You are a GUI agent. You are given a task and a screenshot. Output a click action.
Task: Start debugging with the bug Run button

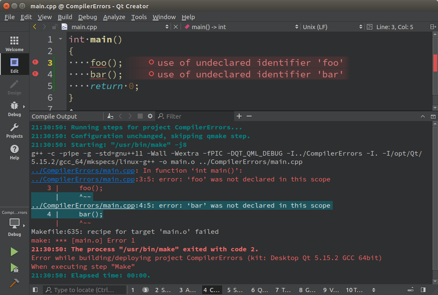pyautogui.click(x=14, y=268)
